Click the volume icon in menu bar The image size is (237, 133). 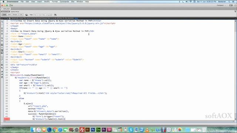(187, 1)
